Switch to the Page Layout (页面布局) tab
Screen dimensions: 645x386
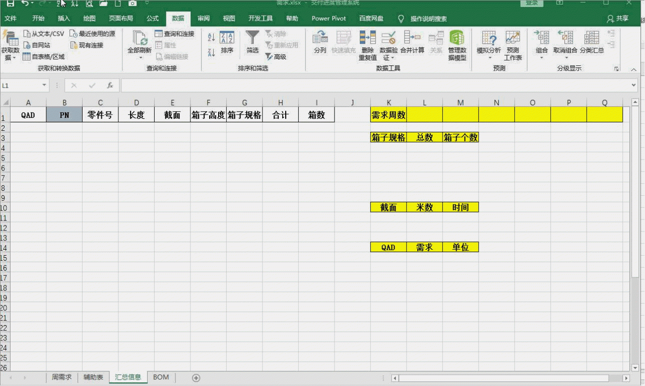click(x=121, y=19)
